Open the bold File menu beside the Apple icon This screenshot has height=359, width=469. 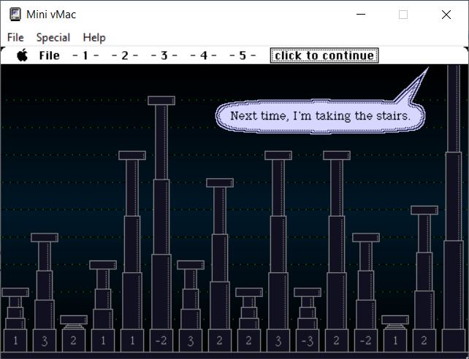[x=50, y=55]
